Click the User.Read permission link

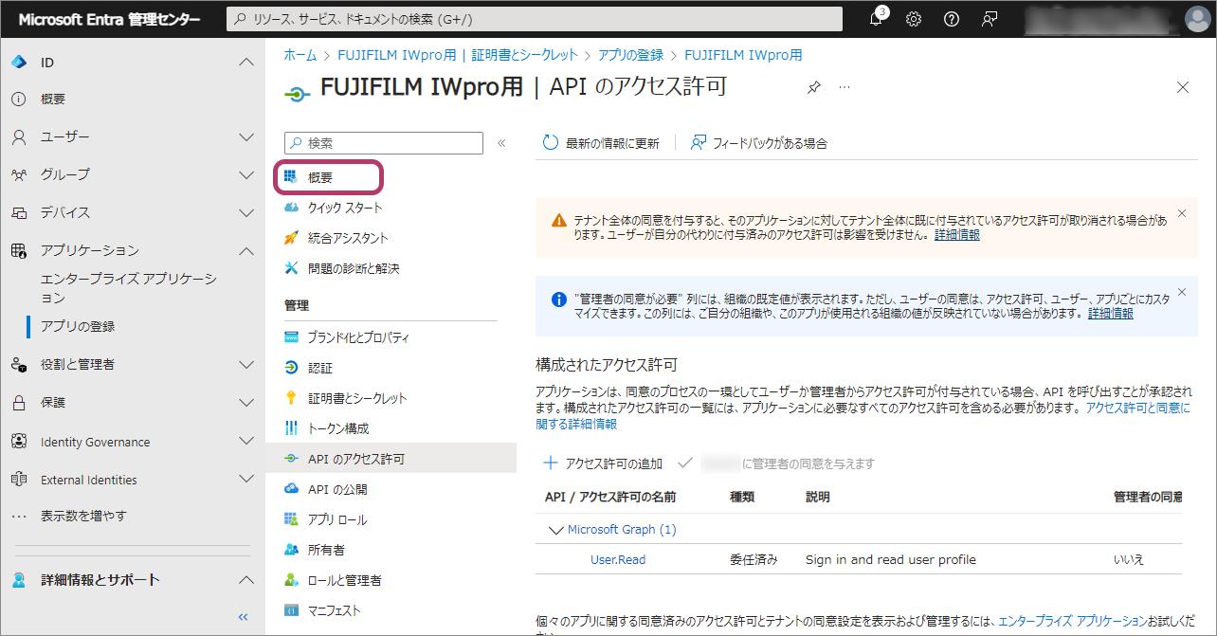click(x=618, y=559)
